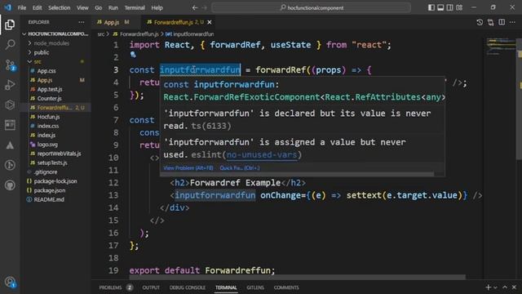Open Source Control view with badge

[x=10, y=65]
